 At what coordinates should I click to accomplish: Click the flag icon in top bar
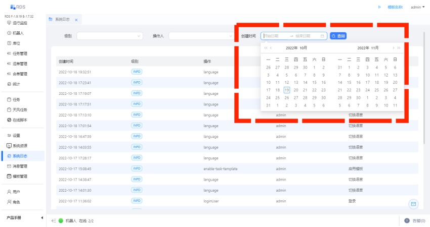379,7
